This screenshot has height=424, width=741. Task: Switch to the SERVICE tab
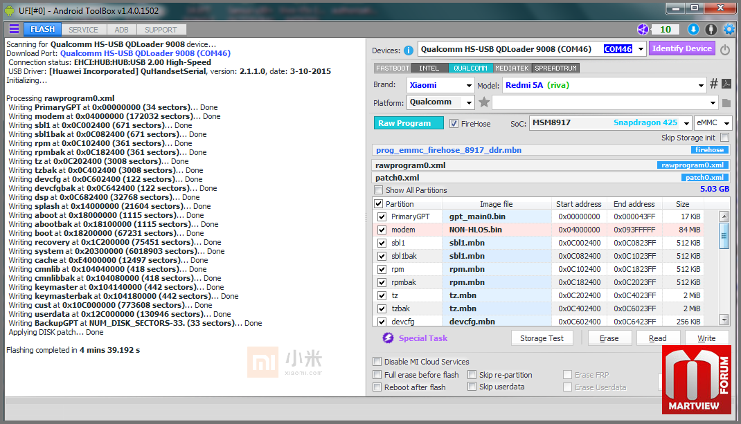83,30
